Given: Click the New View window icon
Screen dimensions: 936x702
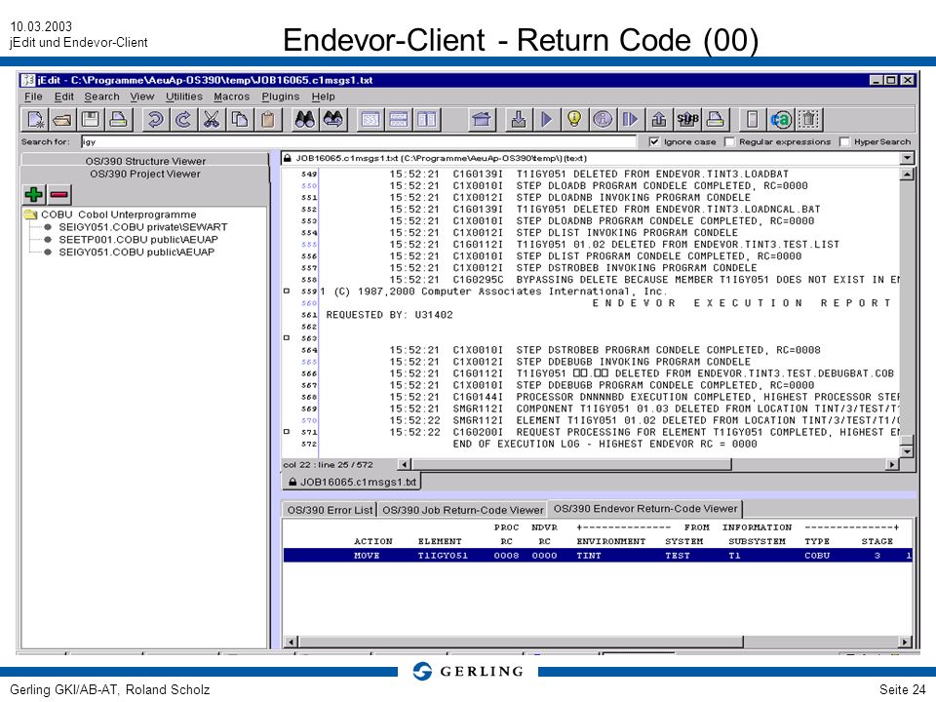Looking at the screenshot, I should (x=370, y=120).
